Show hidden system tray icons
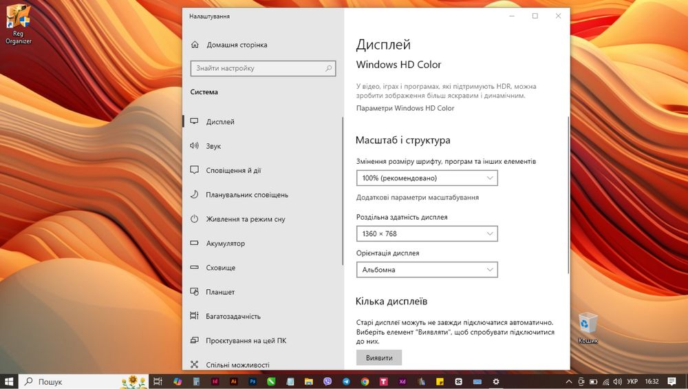This screenshot has height=389, width=688. tap(569, 381)
